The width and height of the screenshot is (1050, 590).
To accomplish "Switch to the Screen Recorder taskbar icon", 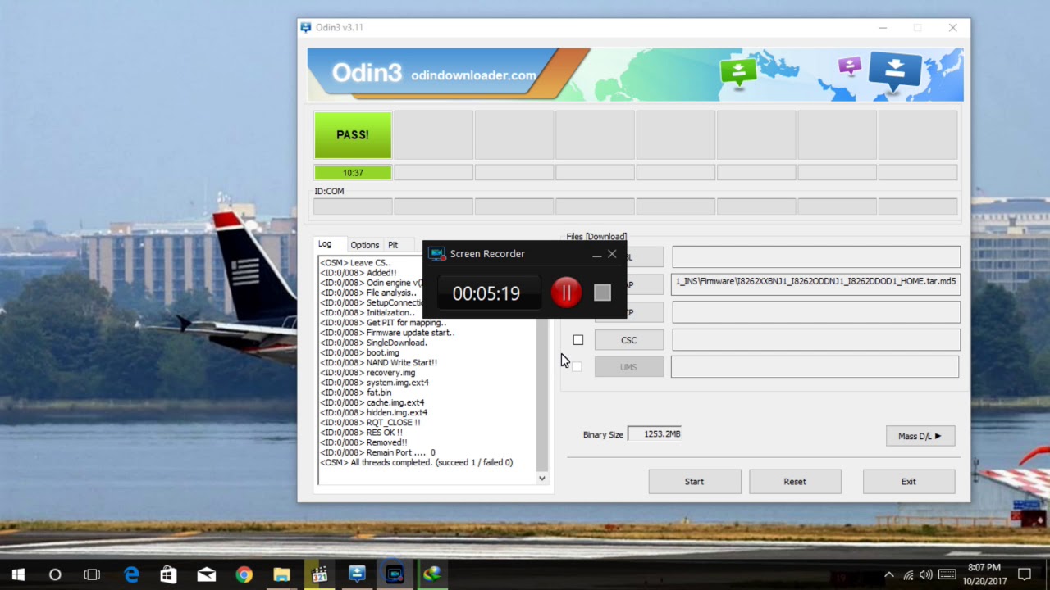I will point(395,574).
